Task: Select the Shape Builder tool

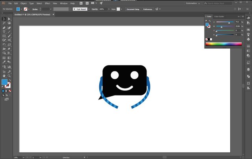Action: coord(4,53)
